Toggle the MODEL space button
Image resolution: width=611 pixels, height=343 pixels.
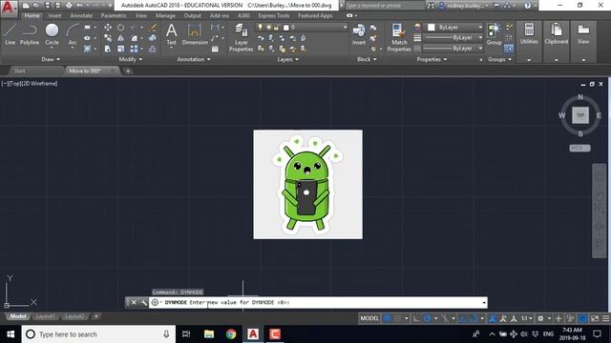tap(369, 318)
